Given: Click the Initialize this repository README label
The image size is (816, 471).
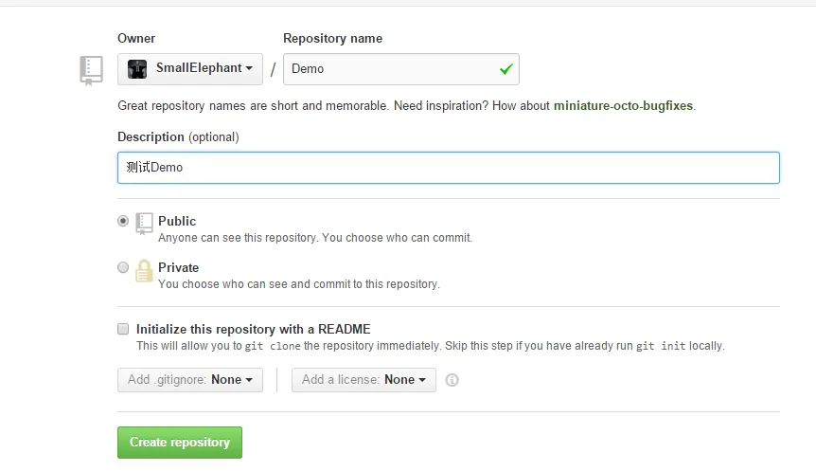Looking at the screenshot, I should click(253, 329).
